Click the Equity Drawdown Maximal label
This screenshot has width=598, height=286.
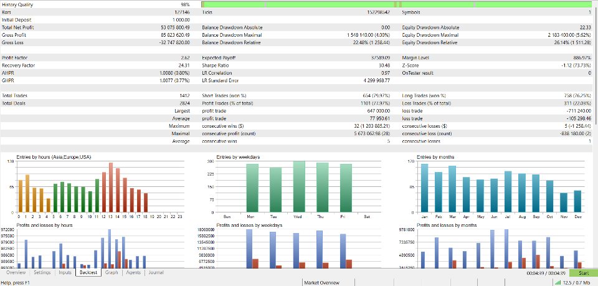point(430,35)
